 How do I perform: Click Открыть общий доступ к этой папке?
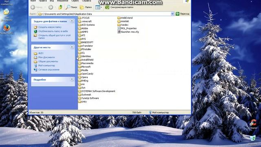click(54, 37)
